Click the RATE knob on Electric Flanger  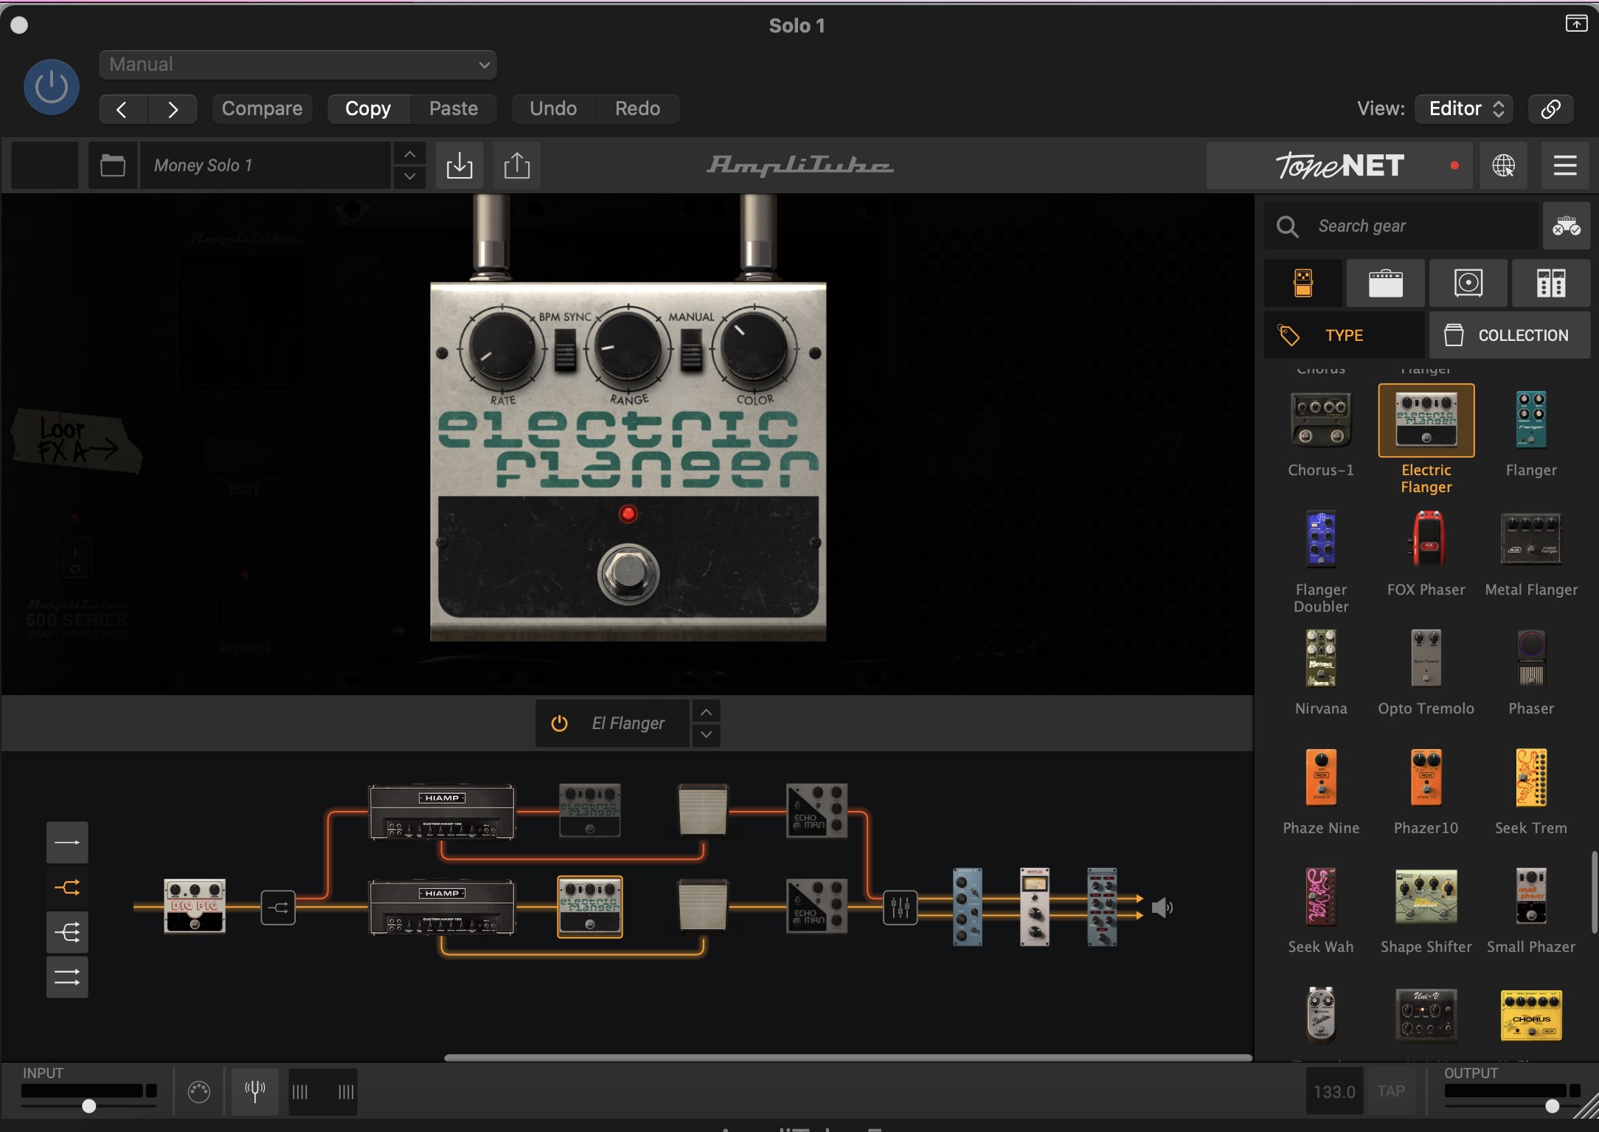click(x=502, y=348)
